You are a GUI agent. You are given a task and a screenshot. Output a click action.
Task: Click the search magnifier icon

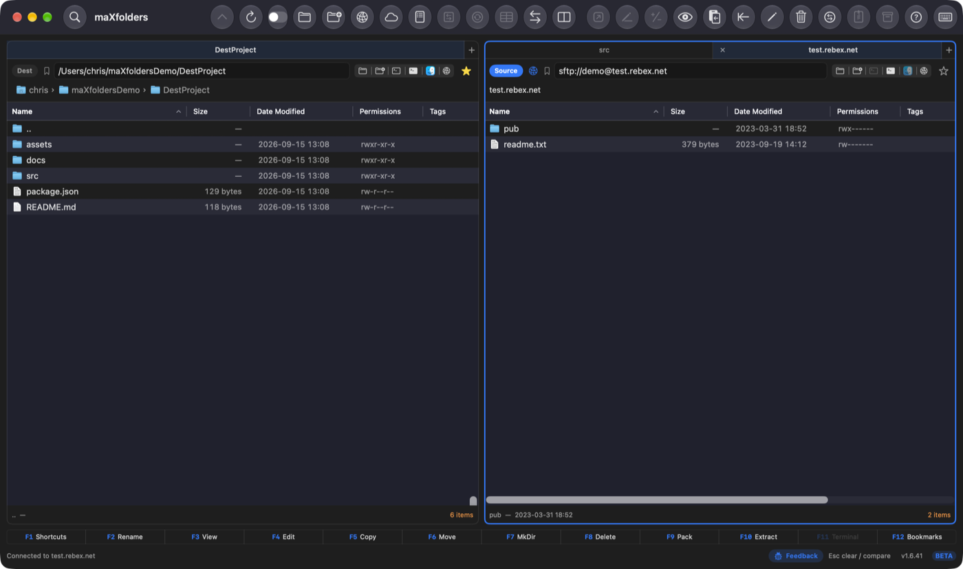coord(75,17)
